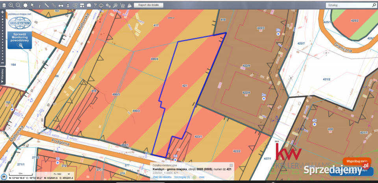Image resolution: width=378 pixels, height=183 pixels.
Task: Open the PL-1992 coordinate system dropdown
Action: coord(61,174)
